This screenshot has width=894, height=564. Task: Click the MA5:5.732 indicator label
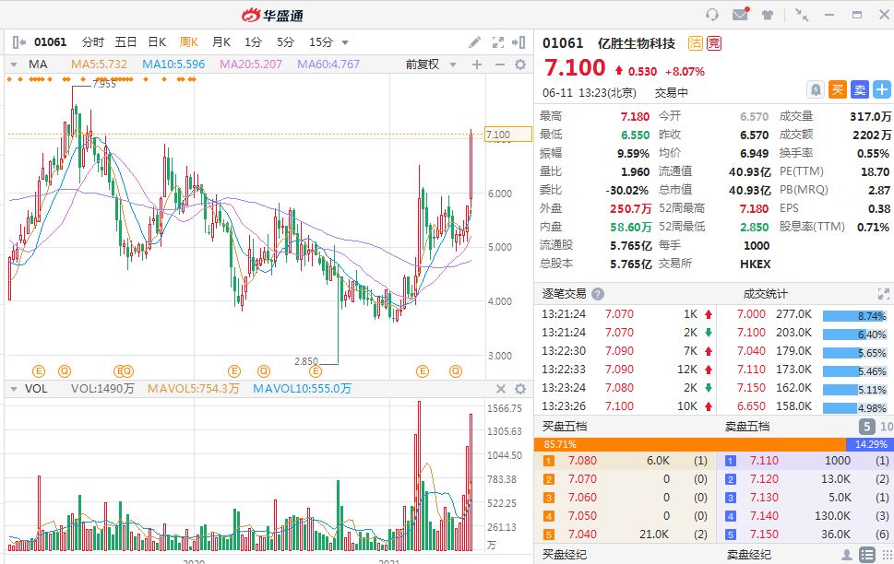click(x=100, y=65)
